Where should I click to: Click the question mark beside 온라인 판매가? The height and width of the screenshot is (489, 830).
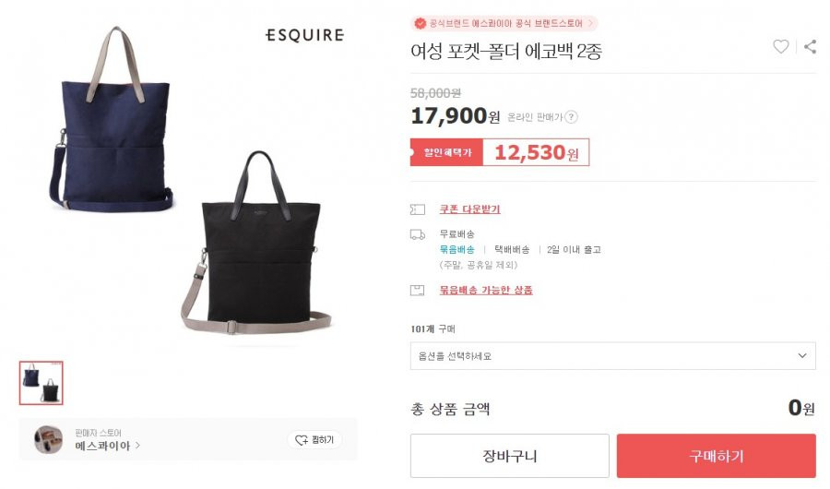[x=571, y=117]
